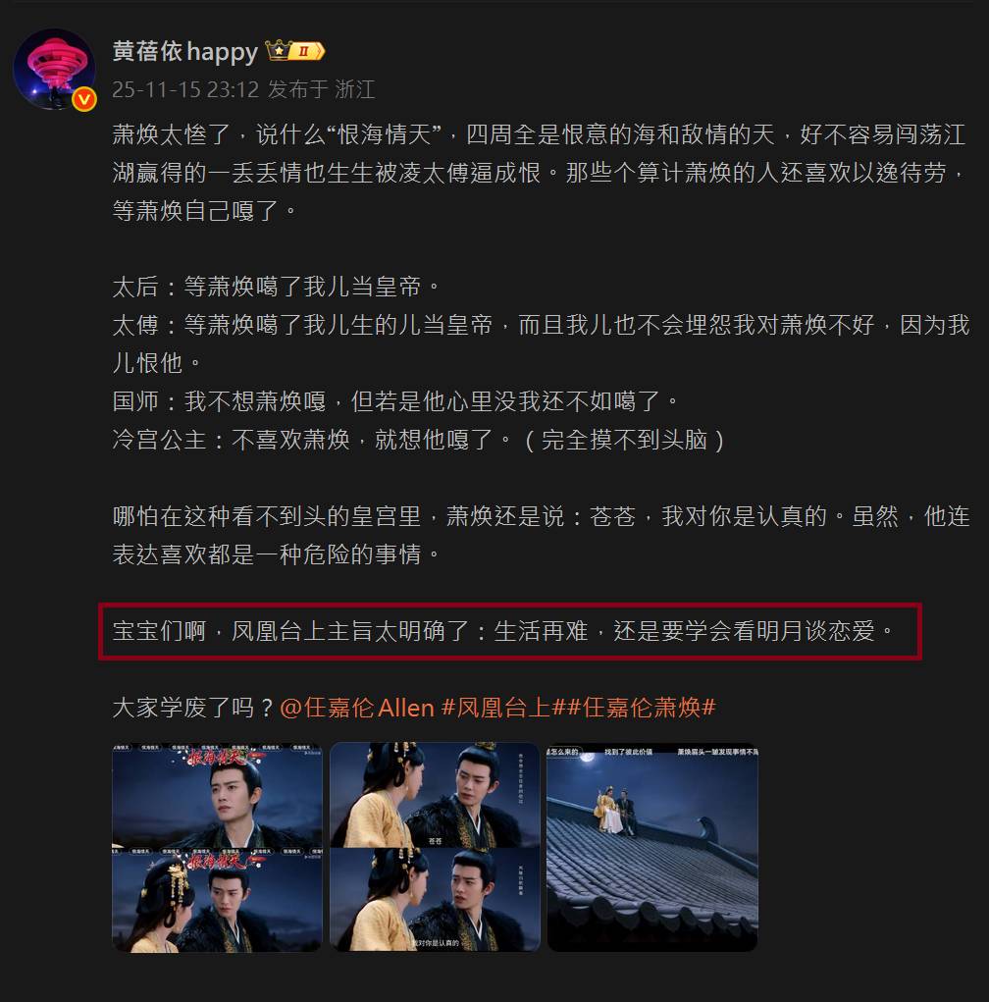Click the 哪怕在这种看不到头的皇宫里 paragraph
989x1002 pixels.
click(x=542, y=535)
